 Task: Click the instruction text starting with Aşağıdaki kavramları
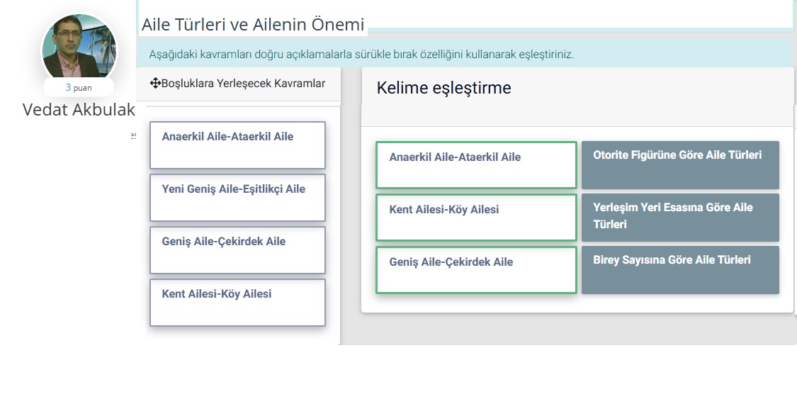[361, 54]
